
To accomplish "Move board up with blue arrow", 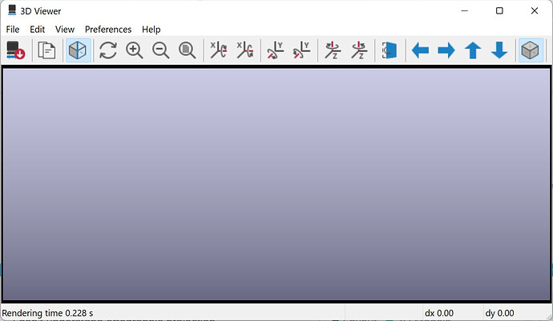I will [473, 50].
